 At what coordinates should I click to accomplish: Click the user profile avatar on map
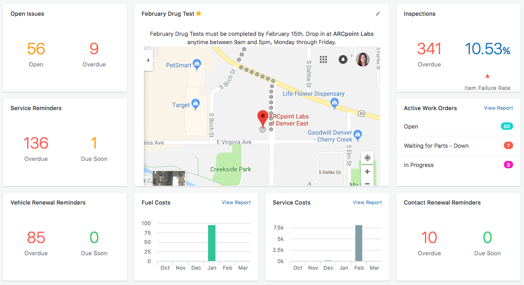click(363, 59)
